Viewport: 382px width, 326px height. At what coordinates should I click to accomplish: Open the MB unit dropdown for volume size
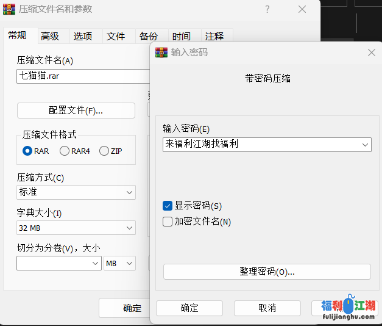[120, 263]
